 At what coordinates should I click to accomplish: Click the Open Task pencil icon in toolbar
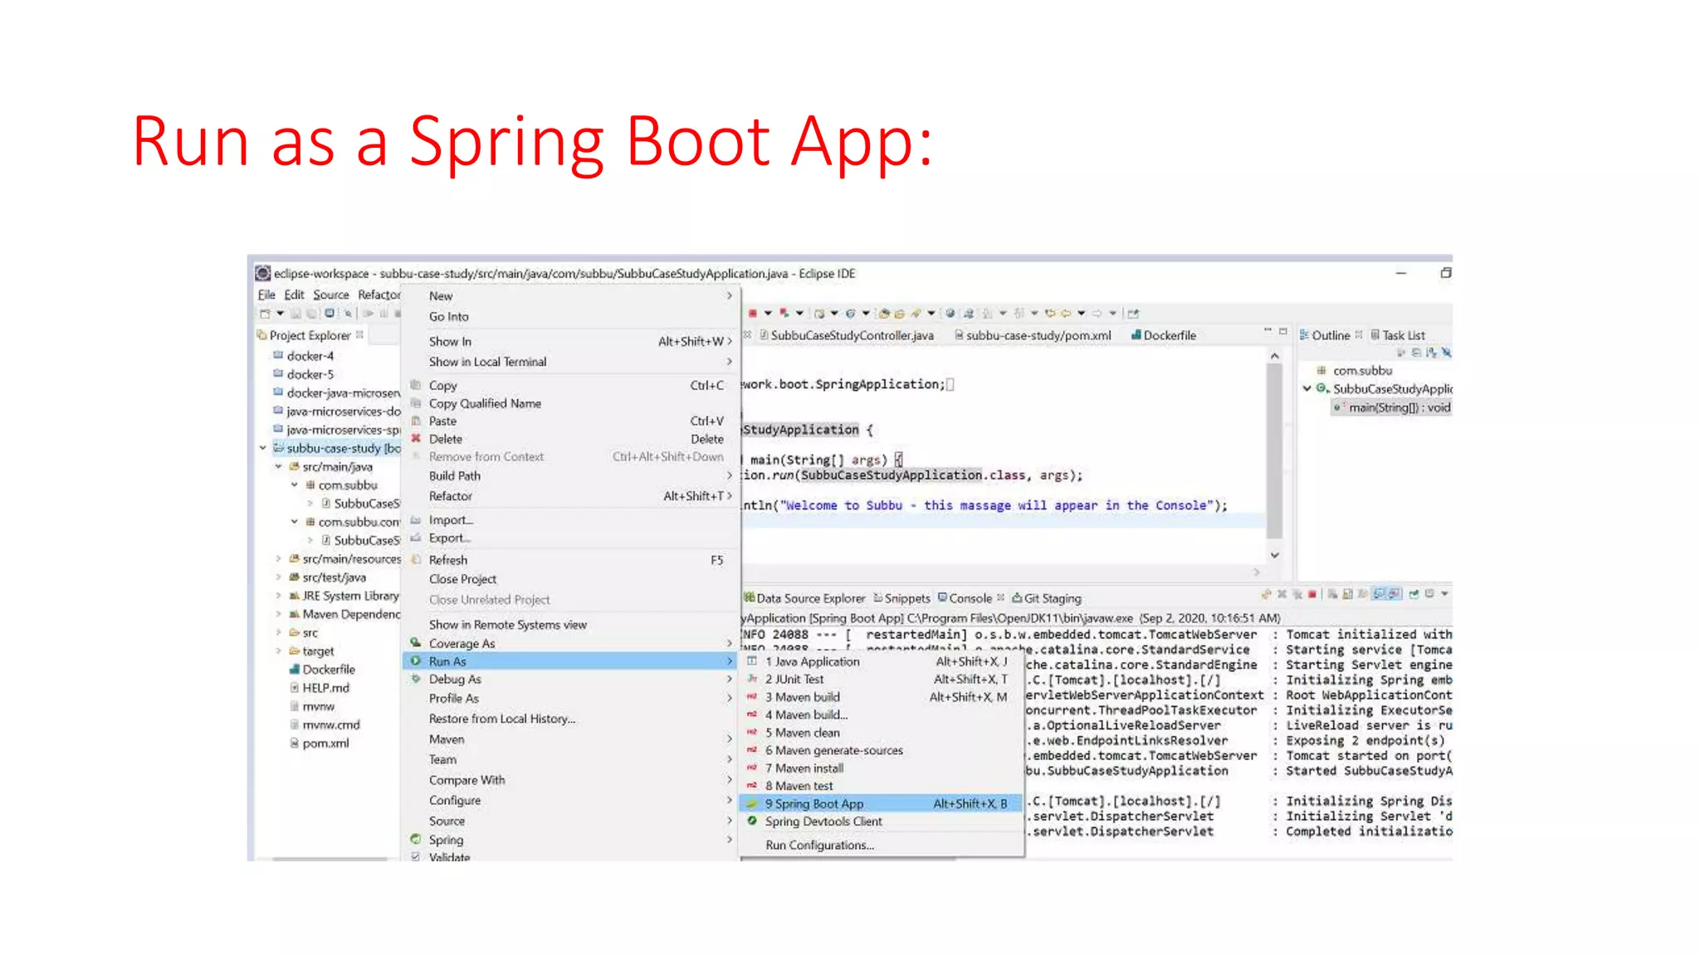[915, 314]
